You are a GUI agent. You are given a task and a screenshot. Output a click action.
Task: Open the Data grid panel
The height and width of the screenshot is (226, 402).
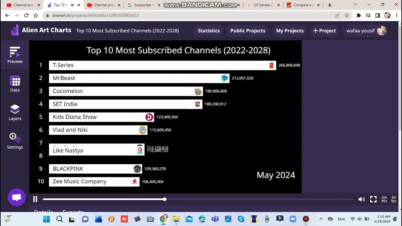(15, 83)
